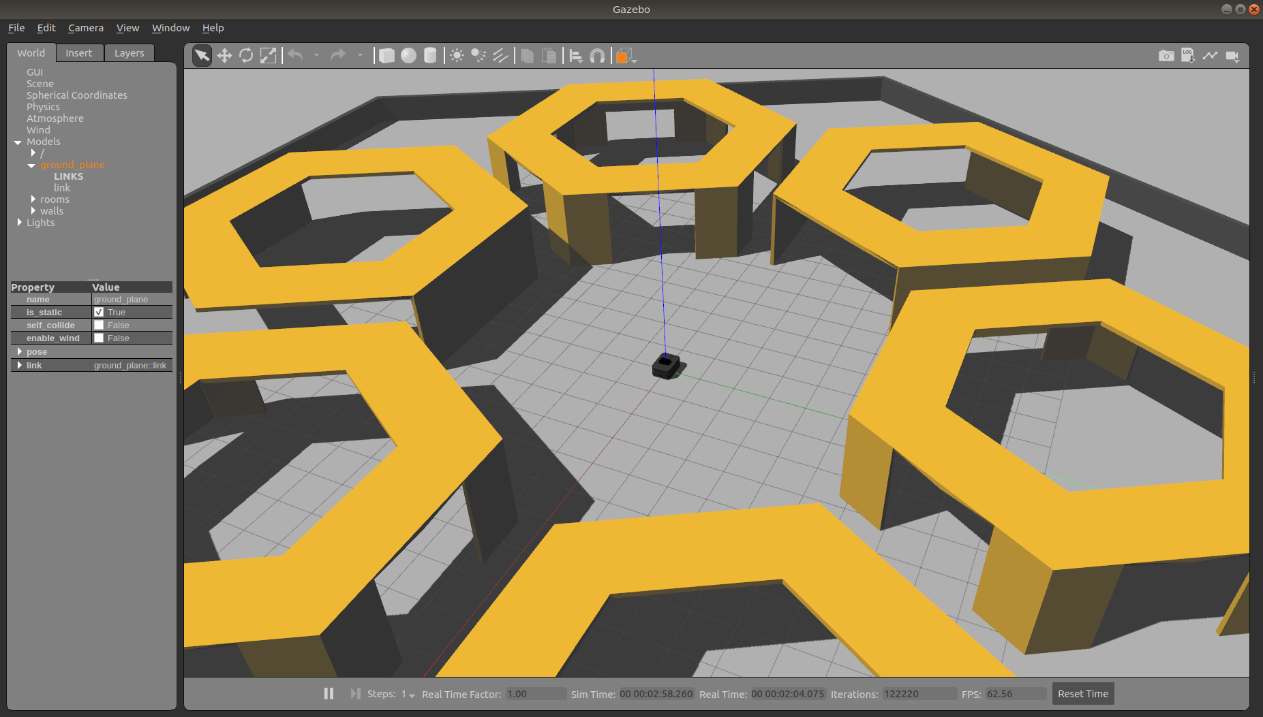Activate the rotate mode tool

point(246,56)
